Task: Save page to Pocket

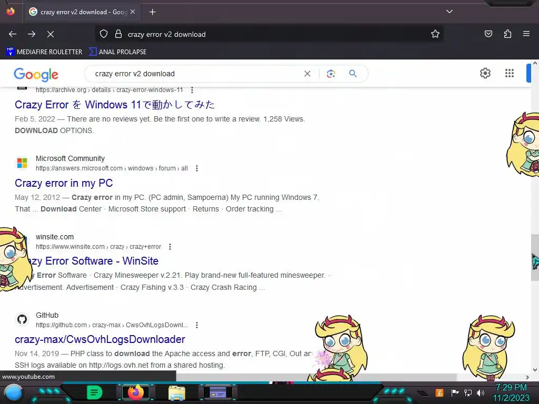Action: [488, 34]
